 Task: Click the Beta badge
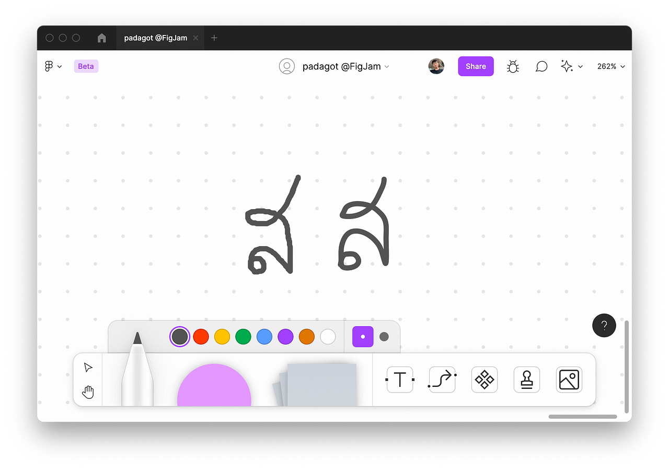[86, 66]
